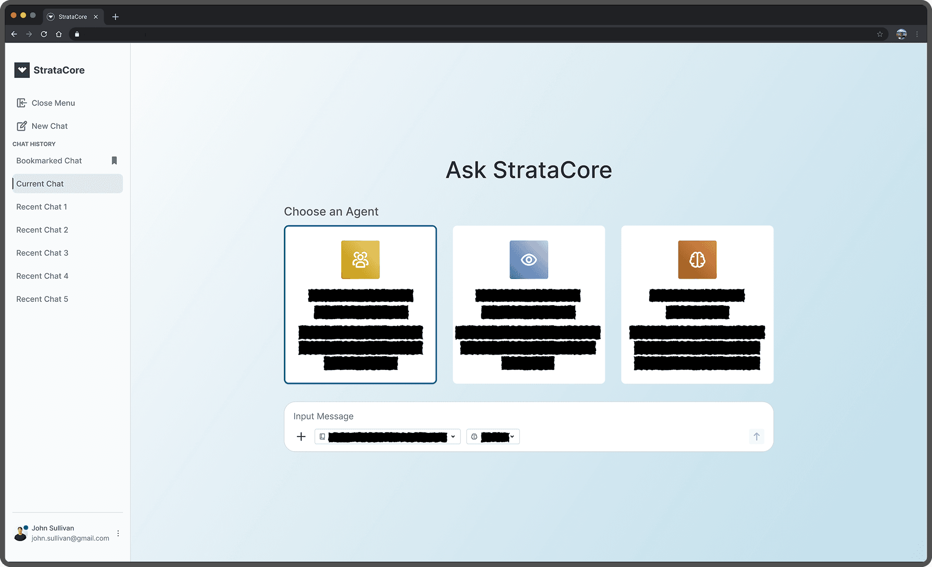
Task: Click the plus attachment icon
Action: click(x=301, y=436)
